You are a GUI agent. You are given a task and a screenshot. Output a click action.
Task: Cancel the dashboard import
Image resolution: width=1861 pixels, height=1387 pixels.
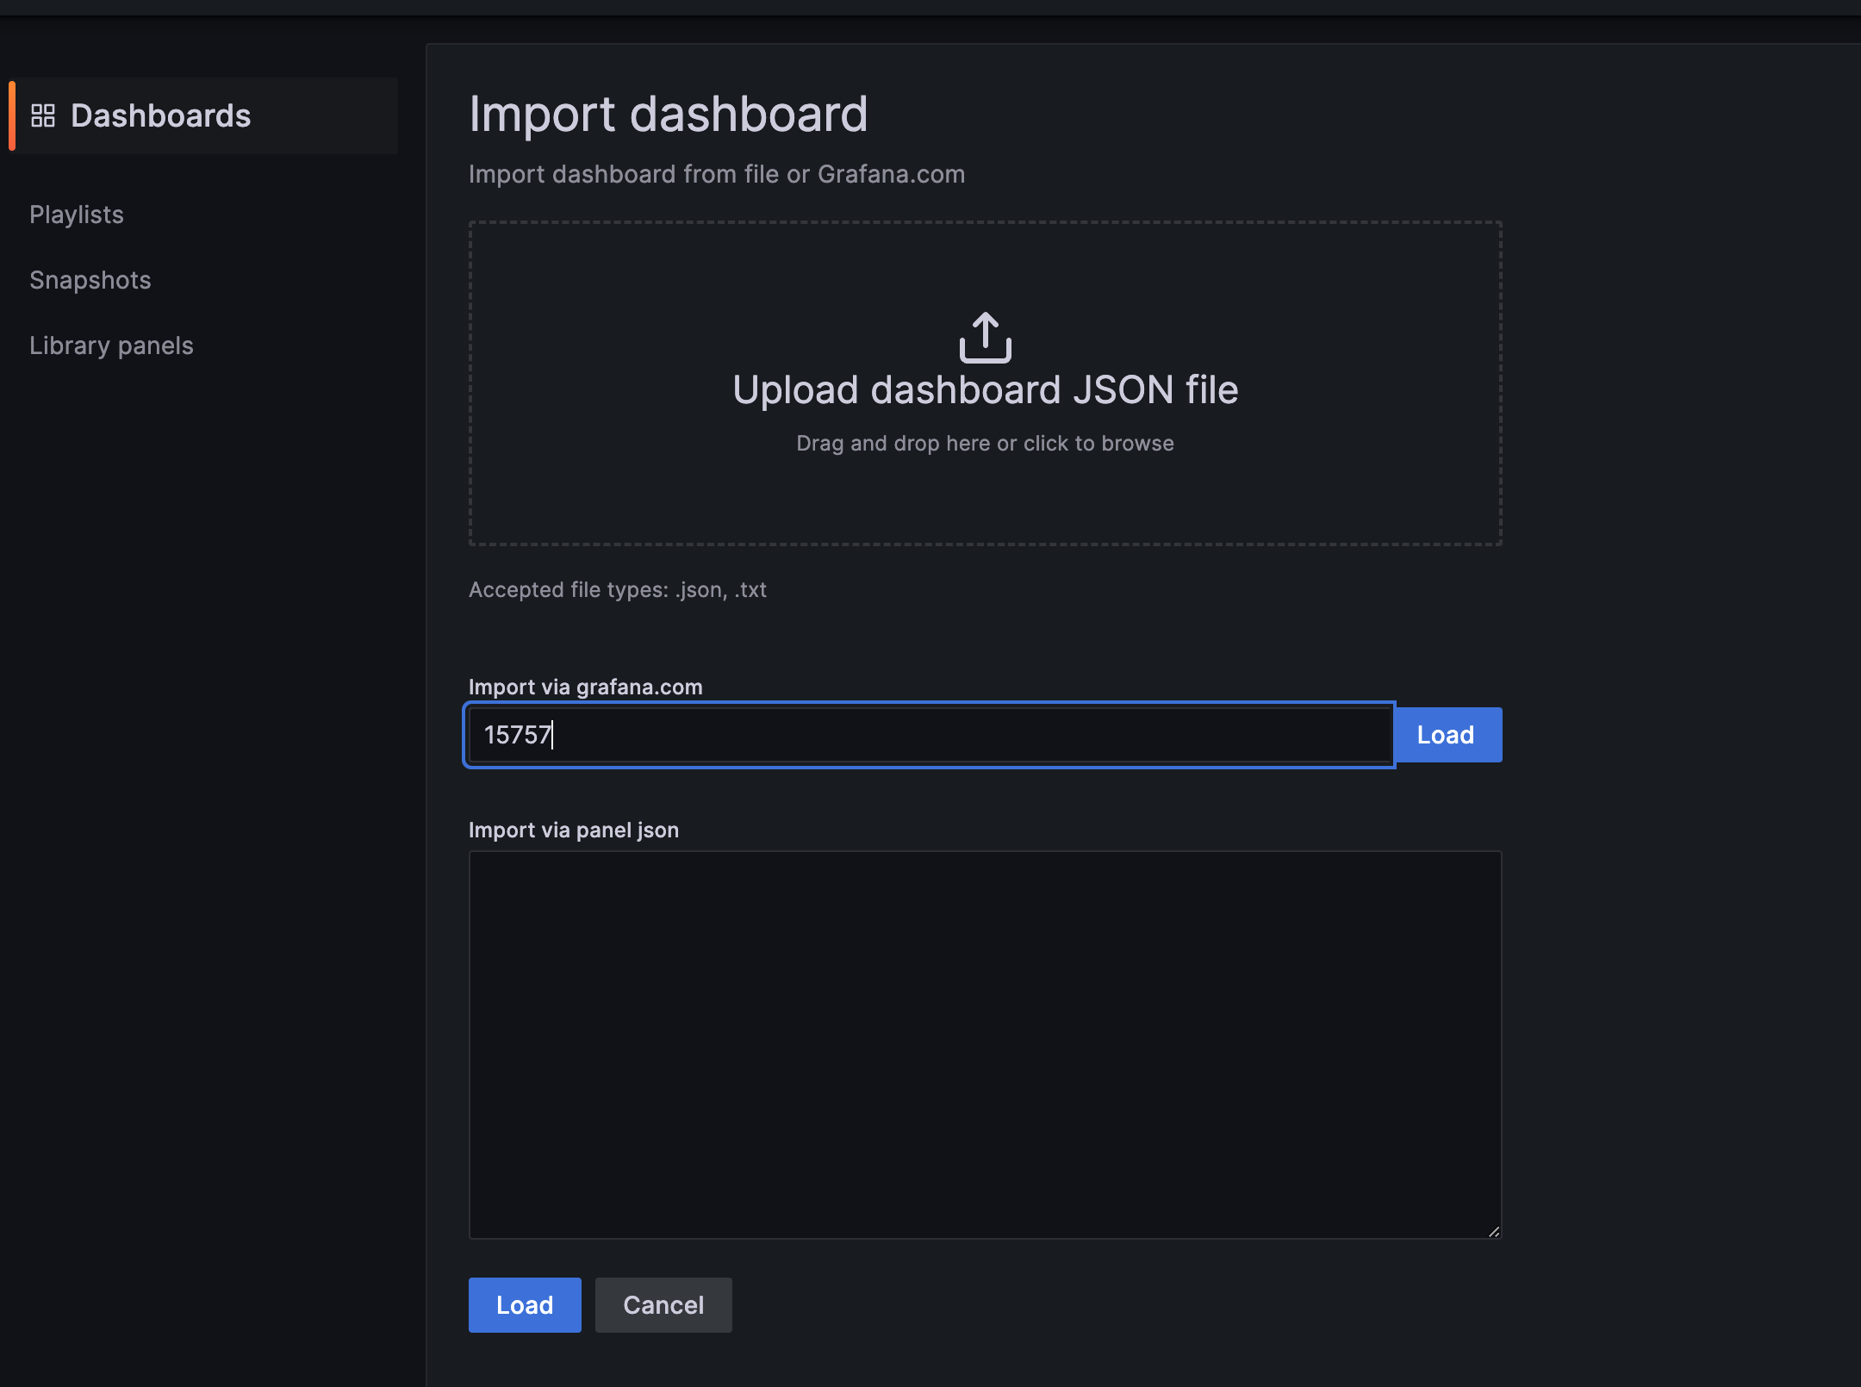(x=663, y=1305)
